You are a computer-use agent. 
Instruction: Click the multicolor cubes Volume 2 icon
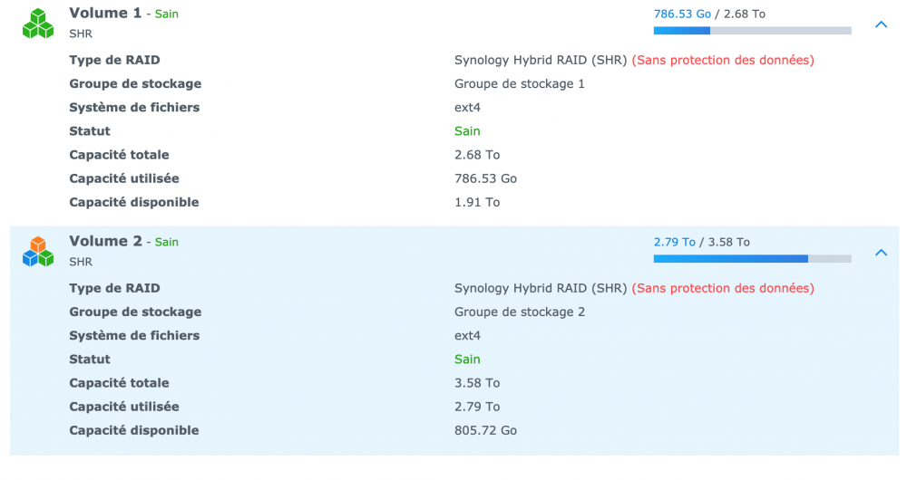(x=38, y=252)
